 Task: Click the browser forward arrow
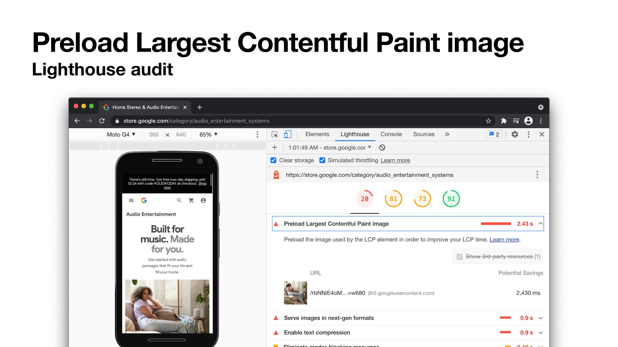(89, 121)
